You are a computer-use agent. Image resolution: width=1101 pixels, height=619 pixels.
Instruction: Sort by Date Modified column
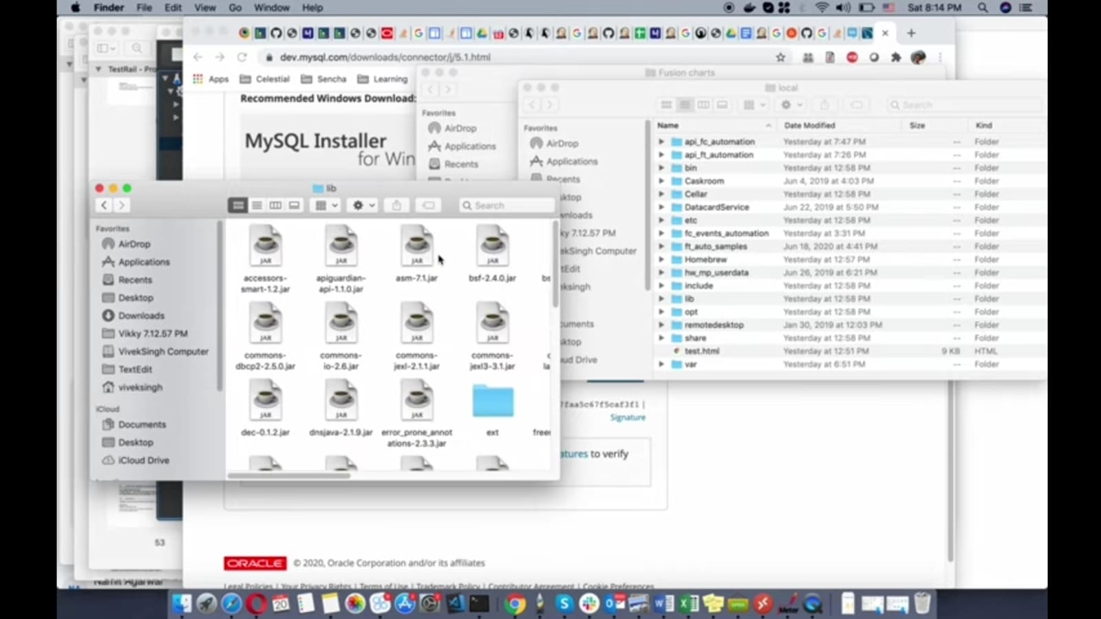tap(840, 125)
